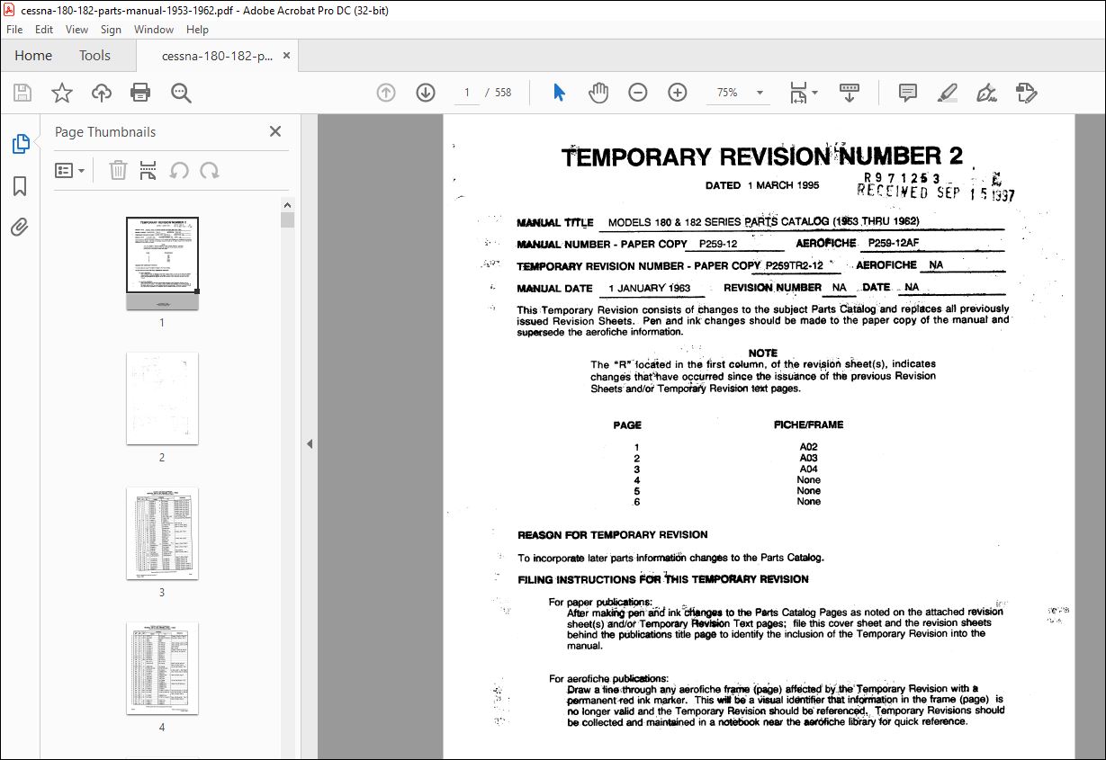Select the cessna-180-182-p... document tab

click(x=217, y=56)
